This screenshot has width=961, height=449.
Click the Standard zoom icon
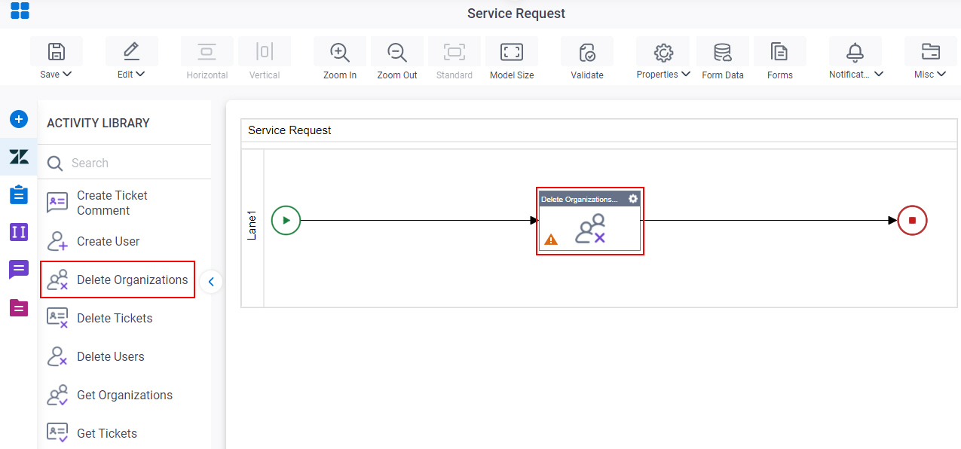pyautogui.click(x=454, y=51)
